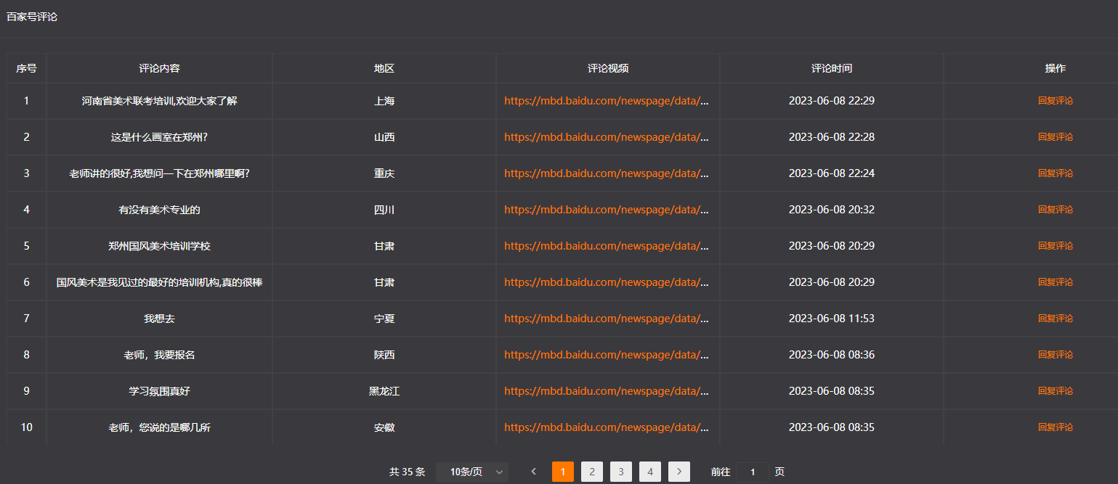Click region cell 陕西
This screenshot has height=484, width=1118.
pos(384,355)
